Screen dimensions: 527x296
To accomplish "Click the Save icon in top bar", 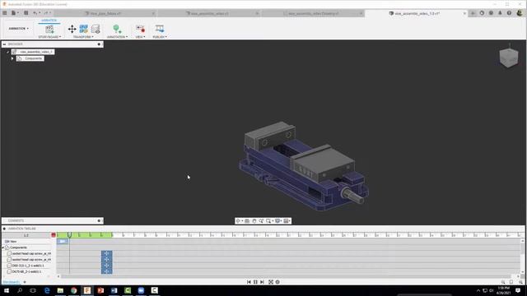I will (x=26, y=13).
